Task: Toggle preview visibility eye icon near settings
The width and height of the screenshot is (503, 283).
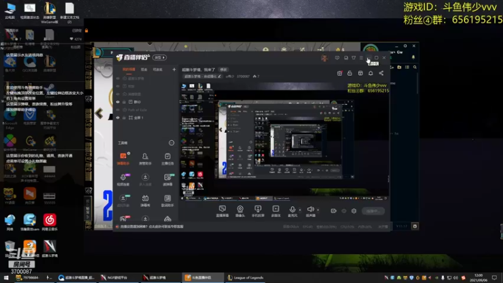Action: coord(344,211)
